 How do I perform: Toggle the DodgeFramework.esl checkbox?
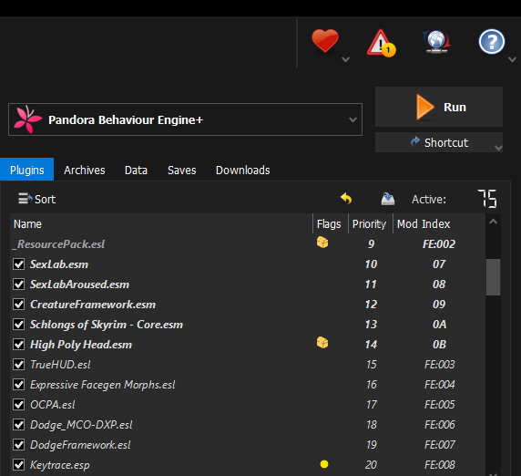click(18, 444)
